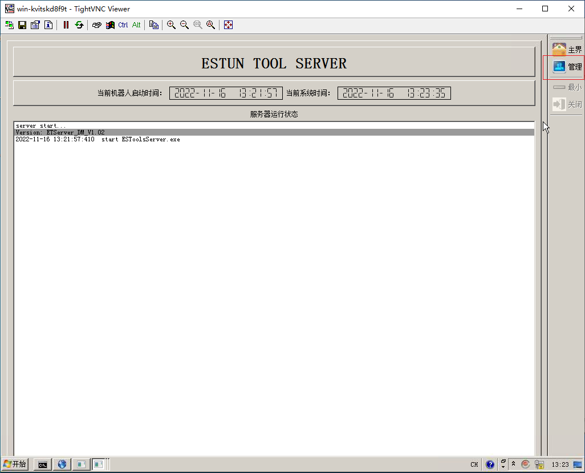Click the Zoom Out magnifier
The height and width of the screenshot is (473, 585).
pos(184,25)
